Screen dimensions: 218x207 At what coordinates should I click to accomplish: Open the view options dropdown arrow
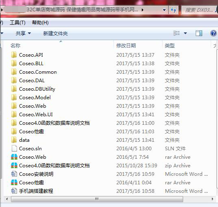click(x=185, y=33)
